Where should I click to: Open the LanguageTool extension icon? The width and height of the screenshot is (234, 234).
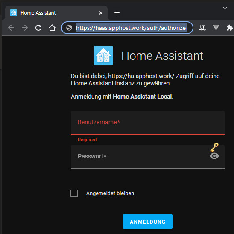pos(202,28)
